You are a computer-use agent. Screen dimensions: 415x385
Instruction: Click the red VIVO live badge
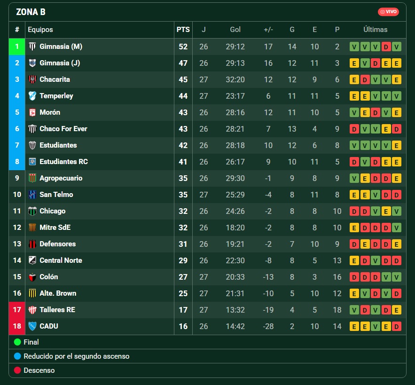click(x=388, y=12)
